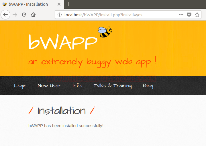Go back using the browser back arrow

[6, 15]
